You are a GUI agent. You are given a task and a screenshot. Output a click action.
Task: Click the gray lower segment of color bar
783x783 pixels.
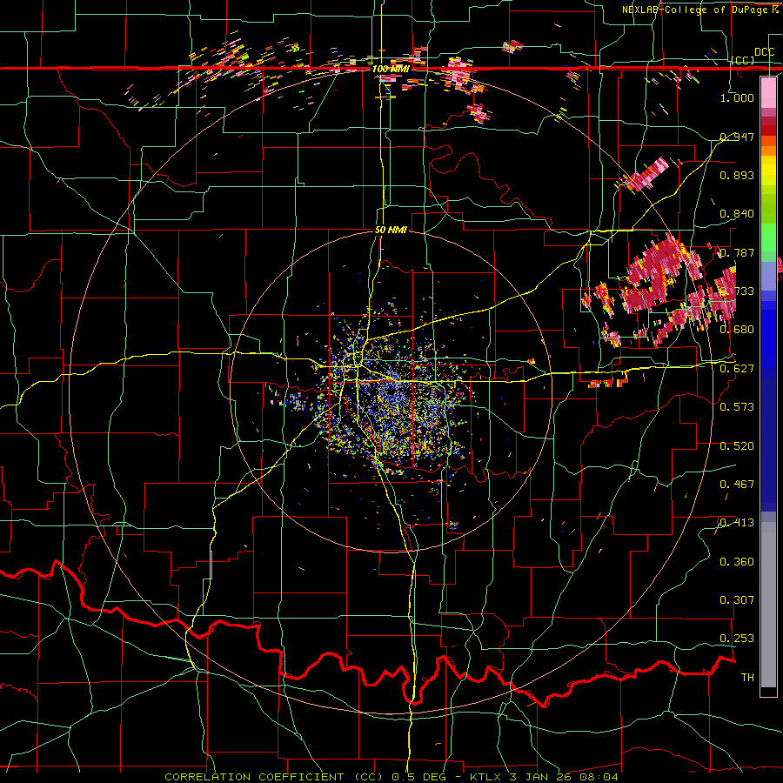click(768, 605)
